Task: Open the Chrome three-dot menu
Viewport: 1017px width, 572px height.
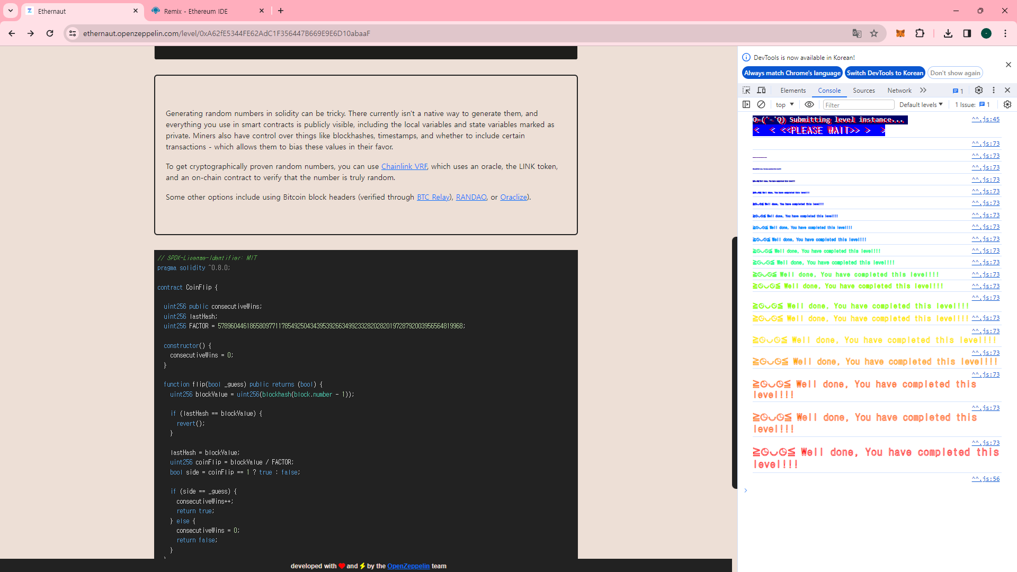Action: 1005,33
